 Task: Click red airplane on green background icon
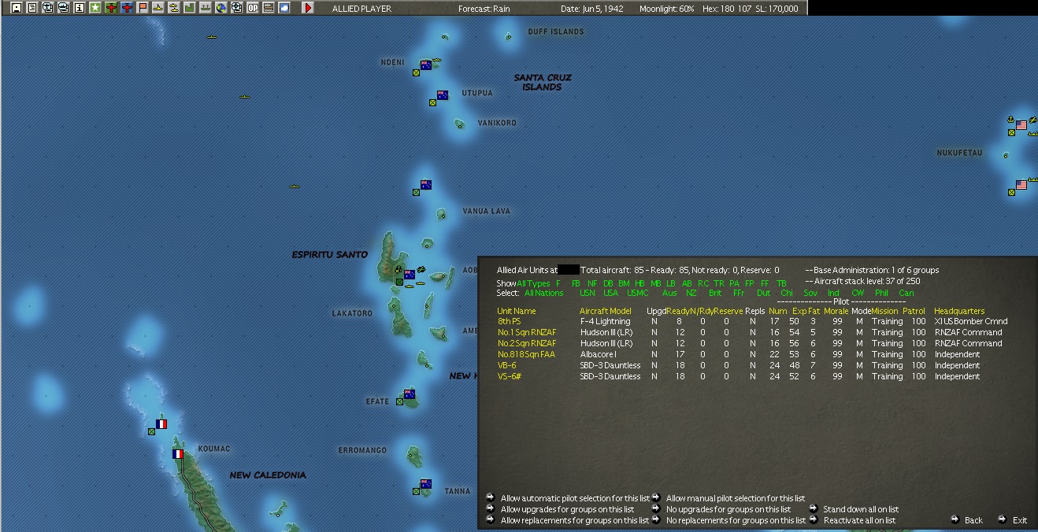click(x=112, y=8)
